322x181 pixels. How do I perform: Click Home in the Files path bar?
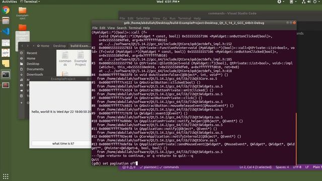click(x=43, y=46)
